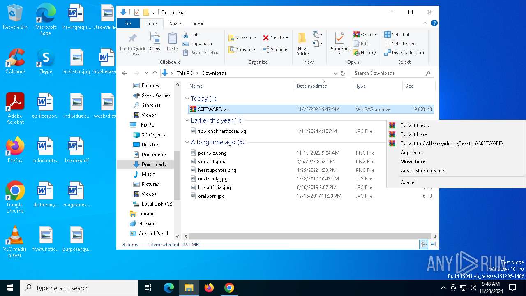Switch to Details view icon
The height and width of the screenshot is (296, 526).
424,245
